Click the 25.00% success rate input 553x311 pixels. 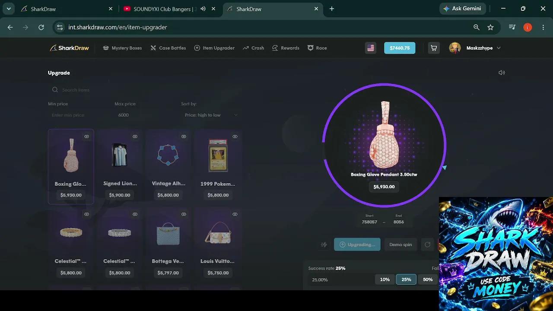[x=341, y=279]
